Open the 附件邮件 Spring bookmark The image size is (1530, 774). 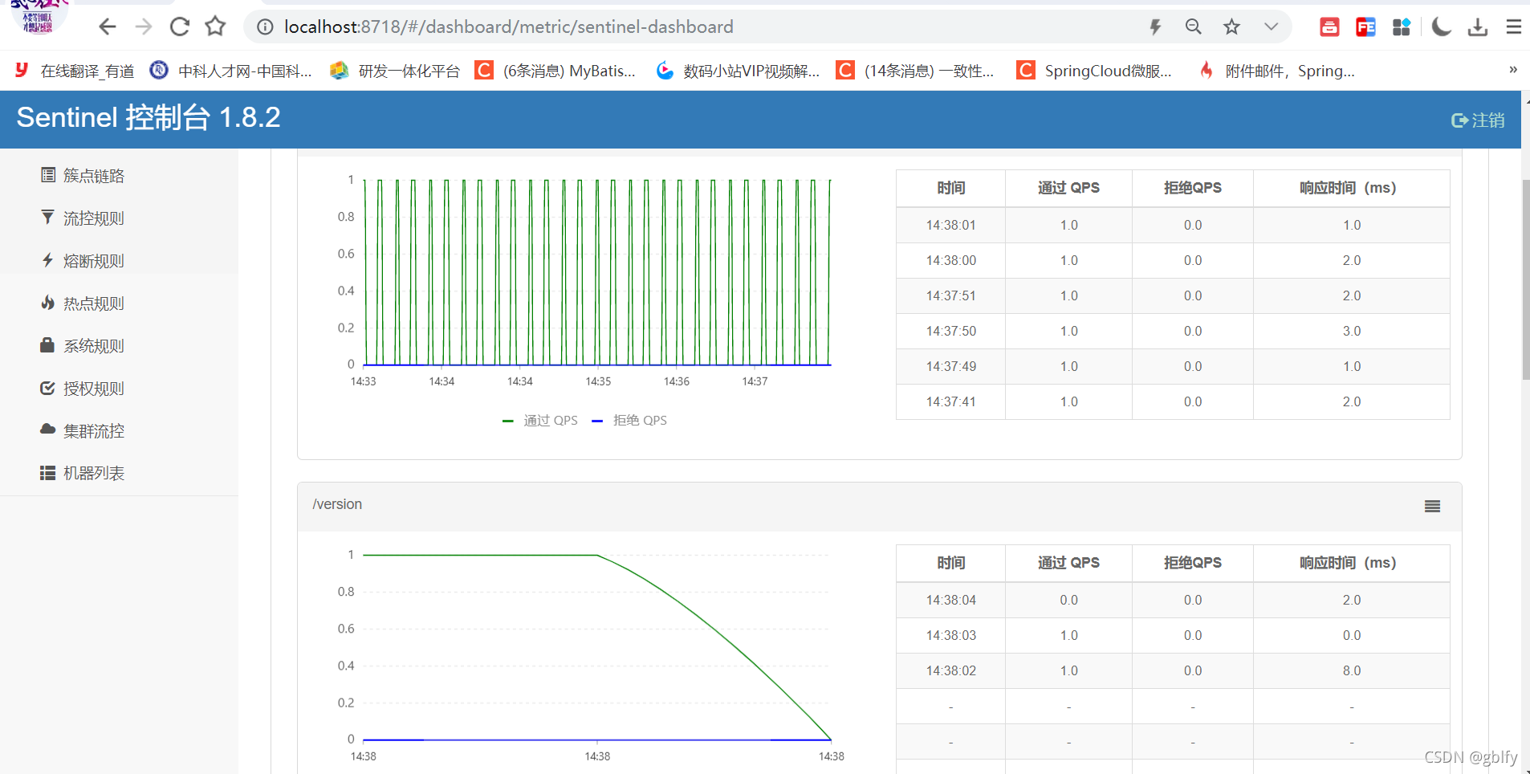[1276, 71]
